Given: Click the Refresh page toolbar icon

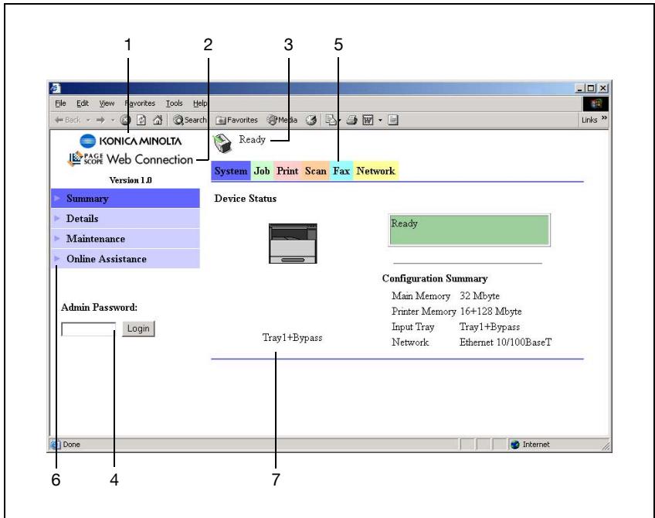Looking at the screenshot, I should click(141, 120).
